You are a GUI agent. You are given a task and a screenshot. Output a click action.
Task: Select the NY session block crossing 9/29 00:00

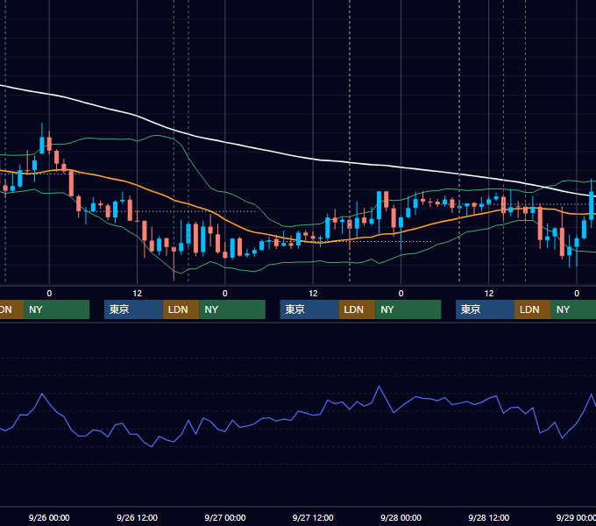tap(573, 309)
